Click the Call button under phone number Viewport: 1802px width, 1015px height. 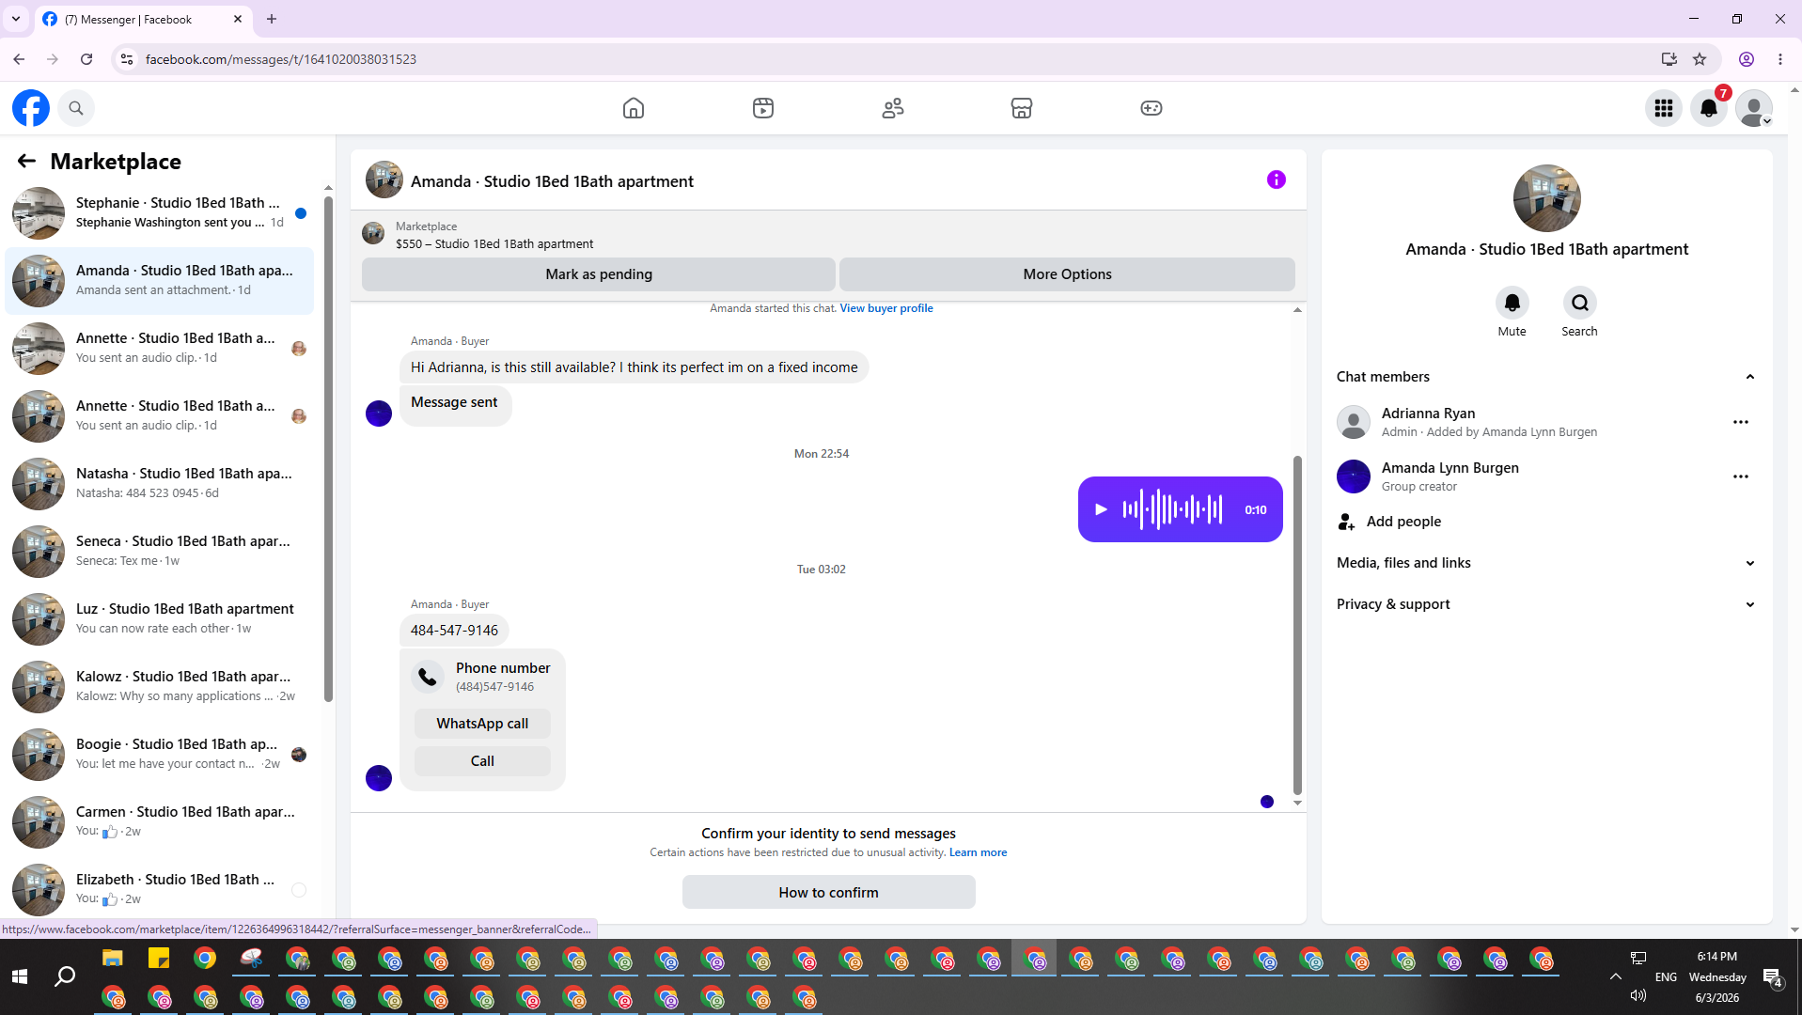click(x=482, y=761)
